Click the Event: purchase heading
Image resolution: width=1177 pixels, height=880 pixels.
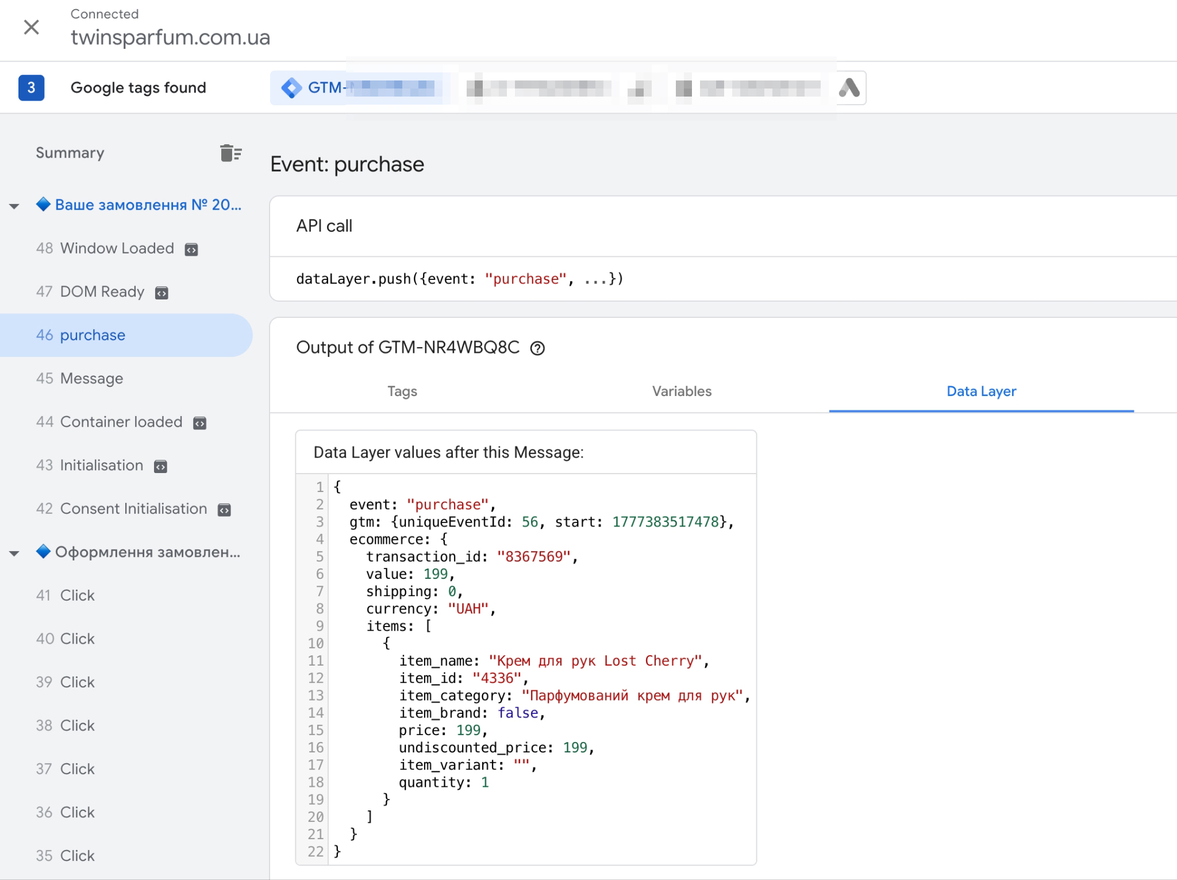click(347, 164)
